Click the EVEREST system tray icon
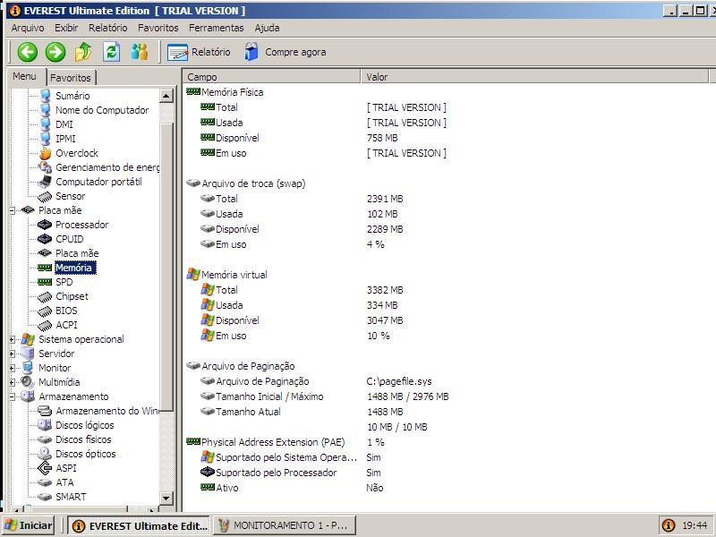Screen dimensions: 716x537 click(668, 525)
